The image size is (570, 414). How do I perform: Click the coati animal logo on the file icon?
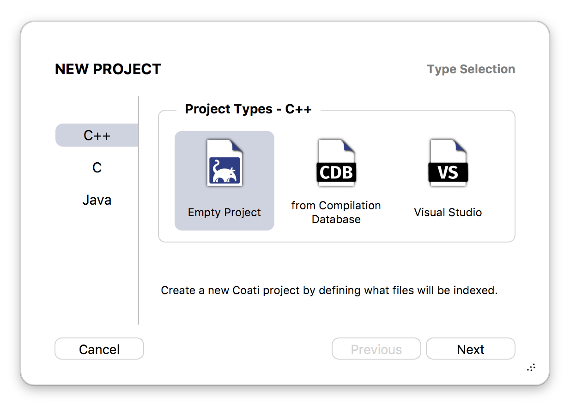pyautogui.click(x=224, y=171)
